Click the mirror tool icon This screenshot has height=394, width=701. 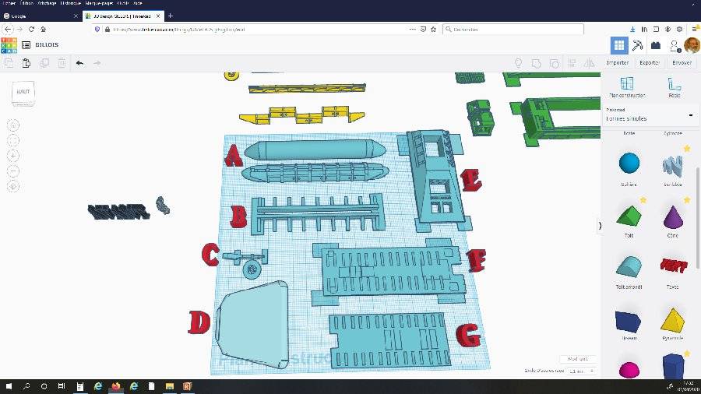(x=590, y=63)
